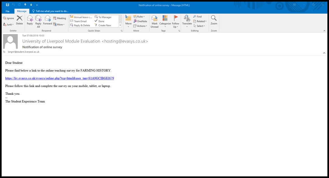Open the Move to folder menu

128,21
